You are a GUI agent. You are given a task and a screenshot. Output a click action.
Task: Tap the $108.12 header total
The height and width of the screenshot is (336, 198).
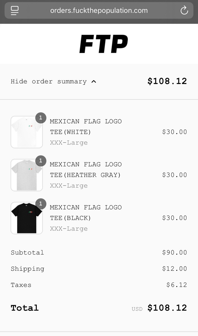tap(167, 81)
